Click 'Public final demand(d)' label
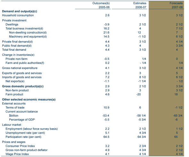This screenshot has height=157, width=189. tap(17, 46)
